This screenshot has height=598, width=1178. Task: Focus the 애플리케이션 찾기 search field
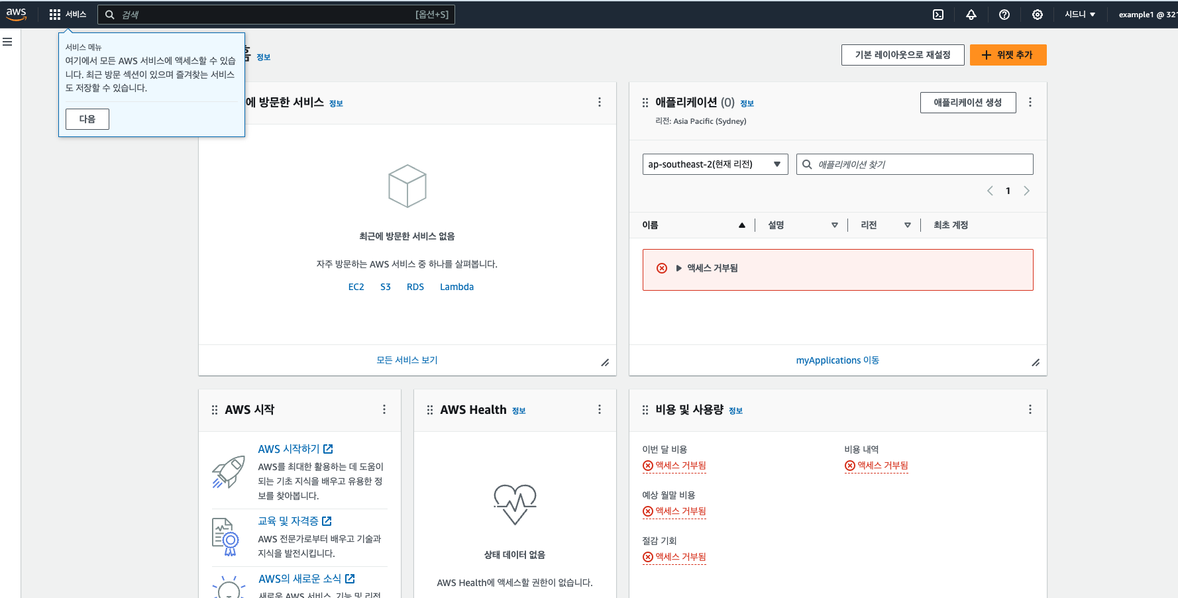(914, 164)
